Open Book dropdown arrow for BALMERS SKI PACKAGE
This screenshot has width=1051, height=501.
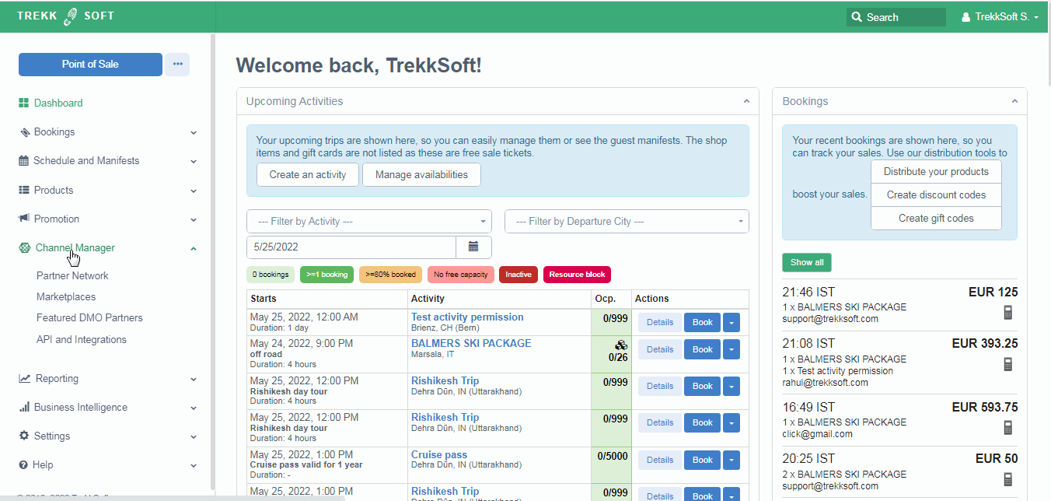click(x=732, y=349)
